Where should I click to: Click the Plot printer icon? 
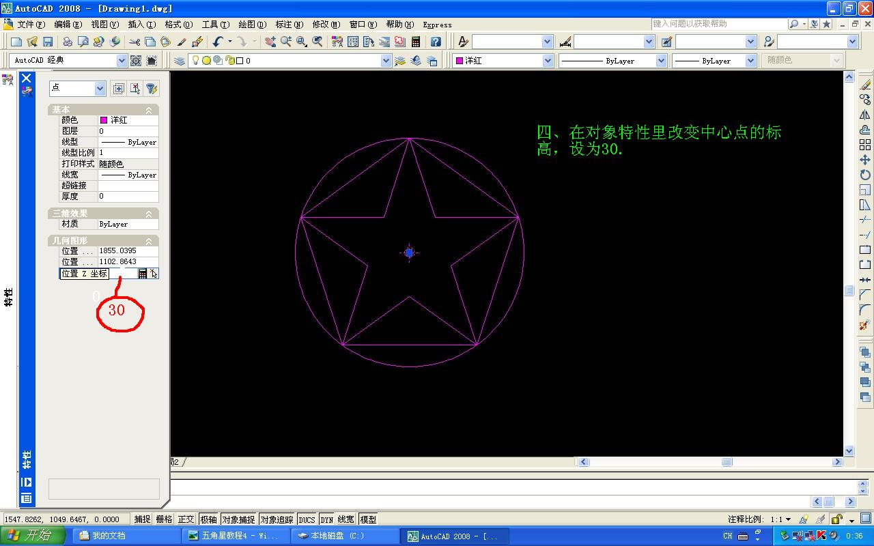[67, 42]
